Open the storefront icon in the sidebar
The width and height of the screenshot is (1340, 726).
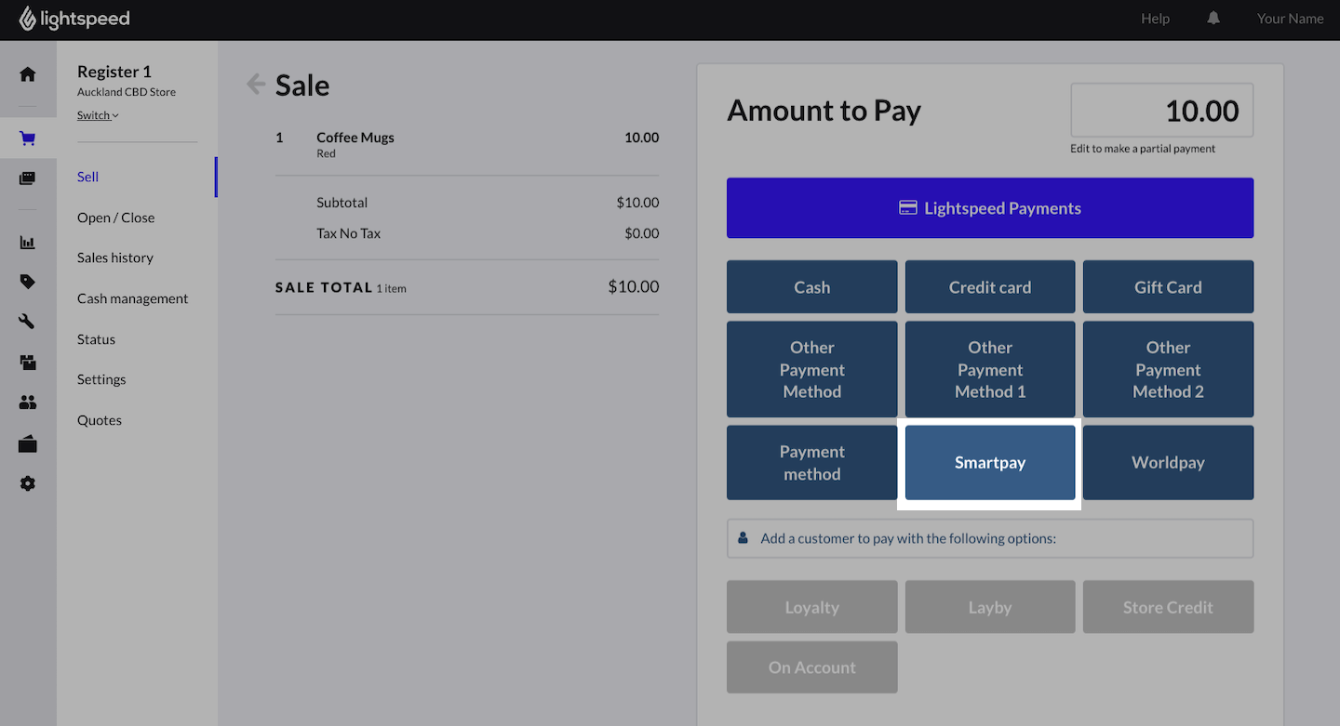click(x=28, y=443)
